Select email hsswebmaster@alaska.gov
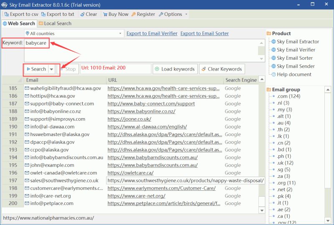Screen dimensions: 334x225 tap(60, 134)
